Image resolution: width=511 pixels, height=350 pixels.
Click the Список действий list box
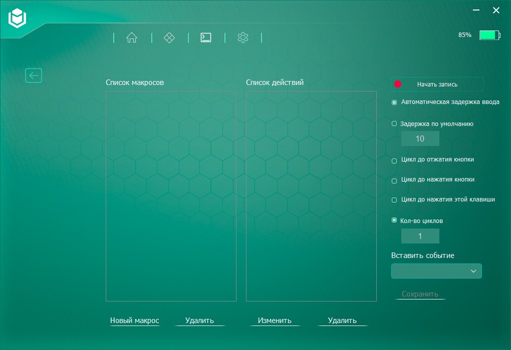coord(311,196)
